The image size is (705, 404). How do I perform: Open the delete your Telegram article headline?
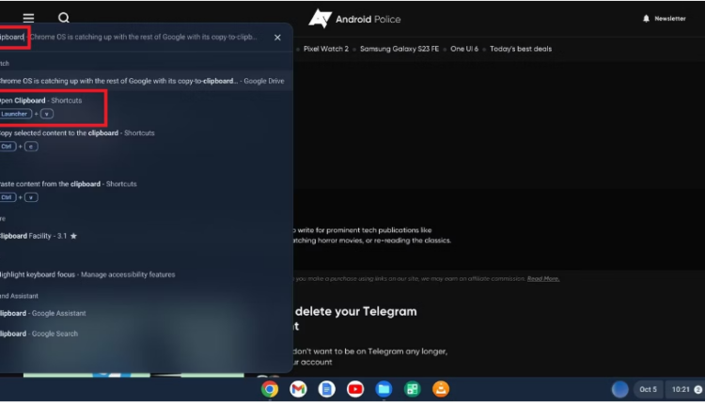(x=356, y=319)
